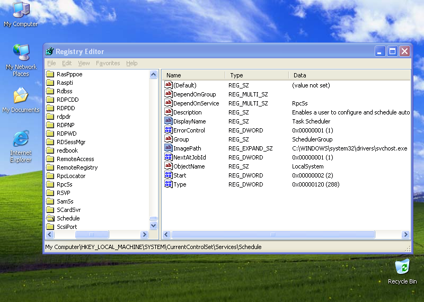Click the Data column header
Viewport: 424px width, 302px height.
point(350,75)
